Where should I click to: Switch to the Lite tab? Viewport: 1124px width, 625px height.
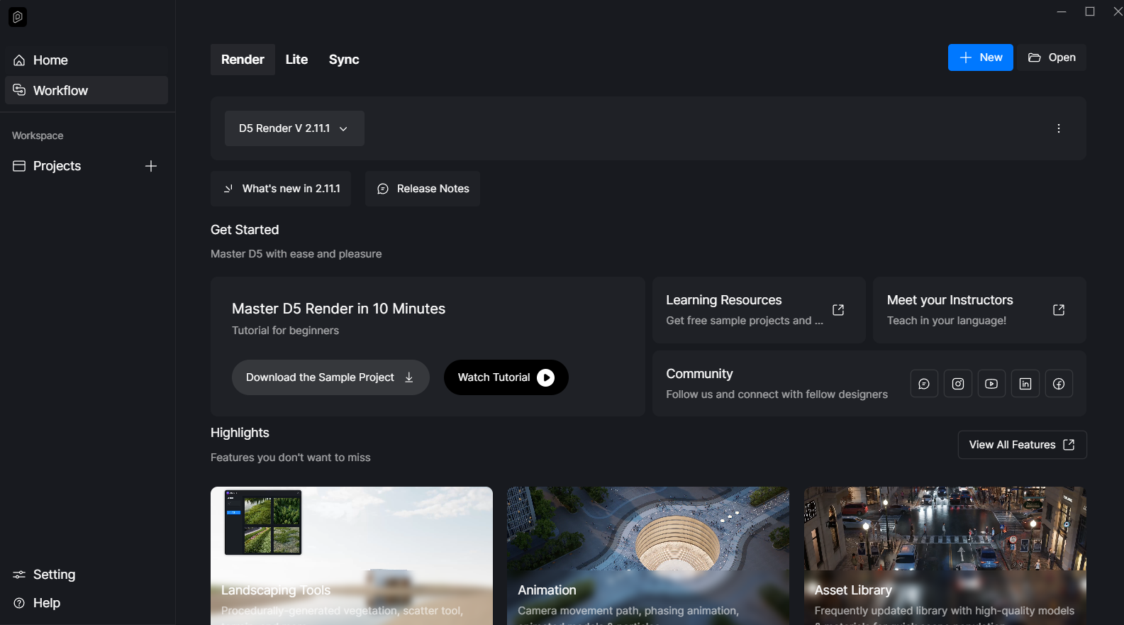click(296, 60)
